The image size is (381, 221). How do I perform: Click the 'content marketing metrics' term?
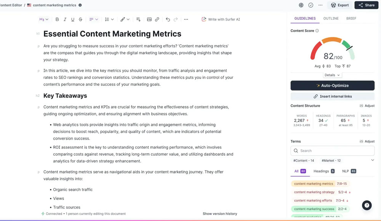(x=320, y=184)
